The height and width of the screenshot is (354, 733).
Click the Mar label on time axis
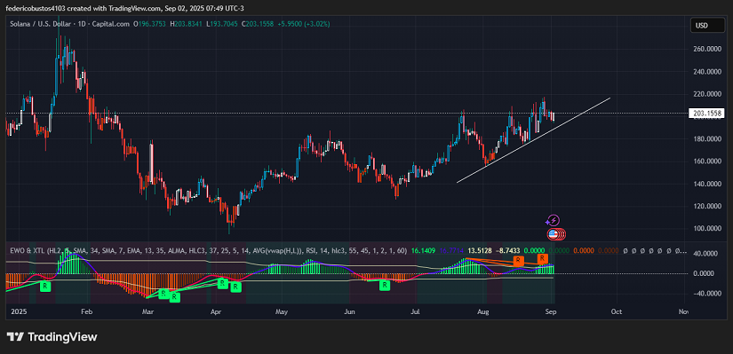click(x=148, y=311)
